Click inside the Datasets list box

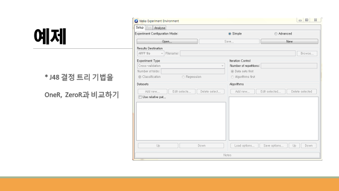pyautogui.click(x=181, y=121)
